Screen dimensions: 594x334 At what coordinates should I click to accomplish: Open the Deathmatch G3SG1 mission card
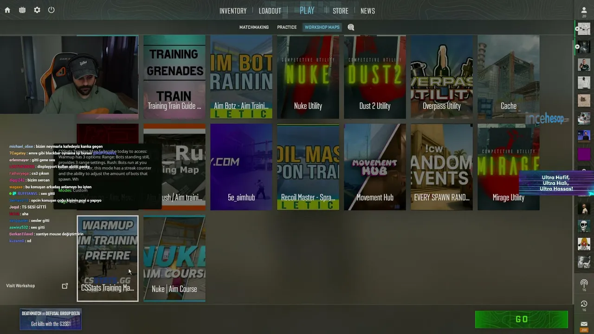click(x=51, y=319)
